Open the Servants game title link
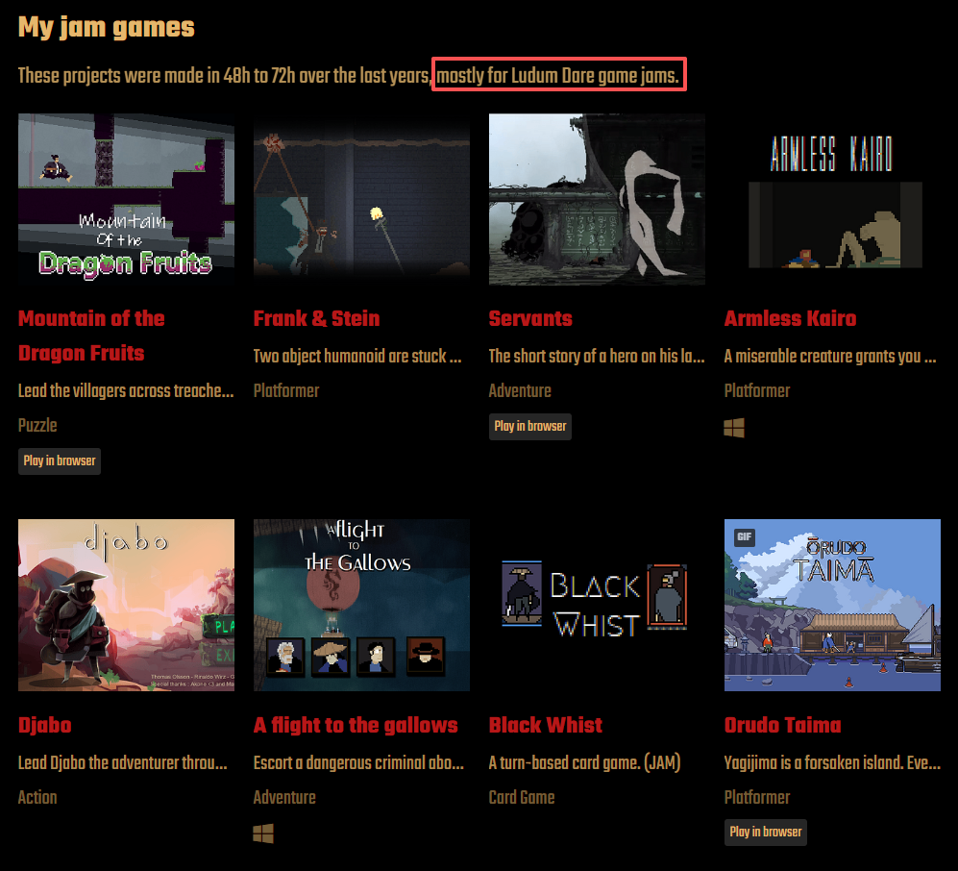The image size is (958, 871). (x=530, y=318)
